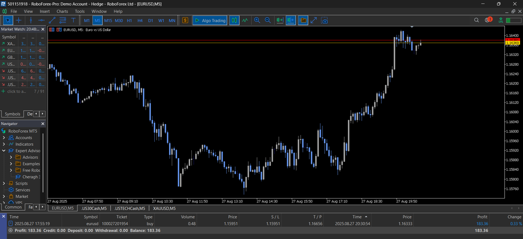Pick the equidistant channel tool
The width and height of the screenshot is (523, 239).
pyautogui.click(x=62, y=20)
